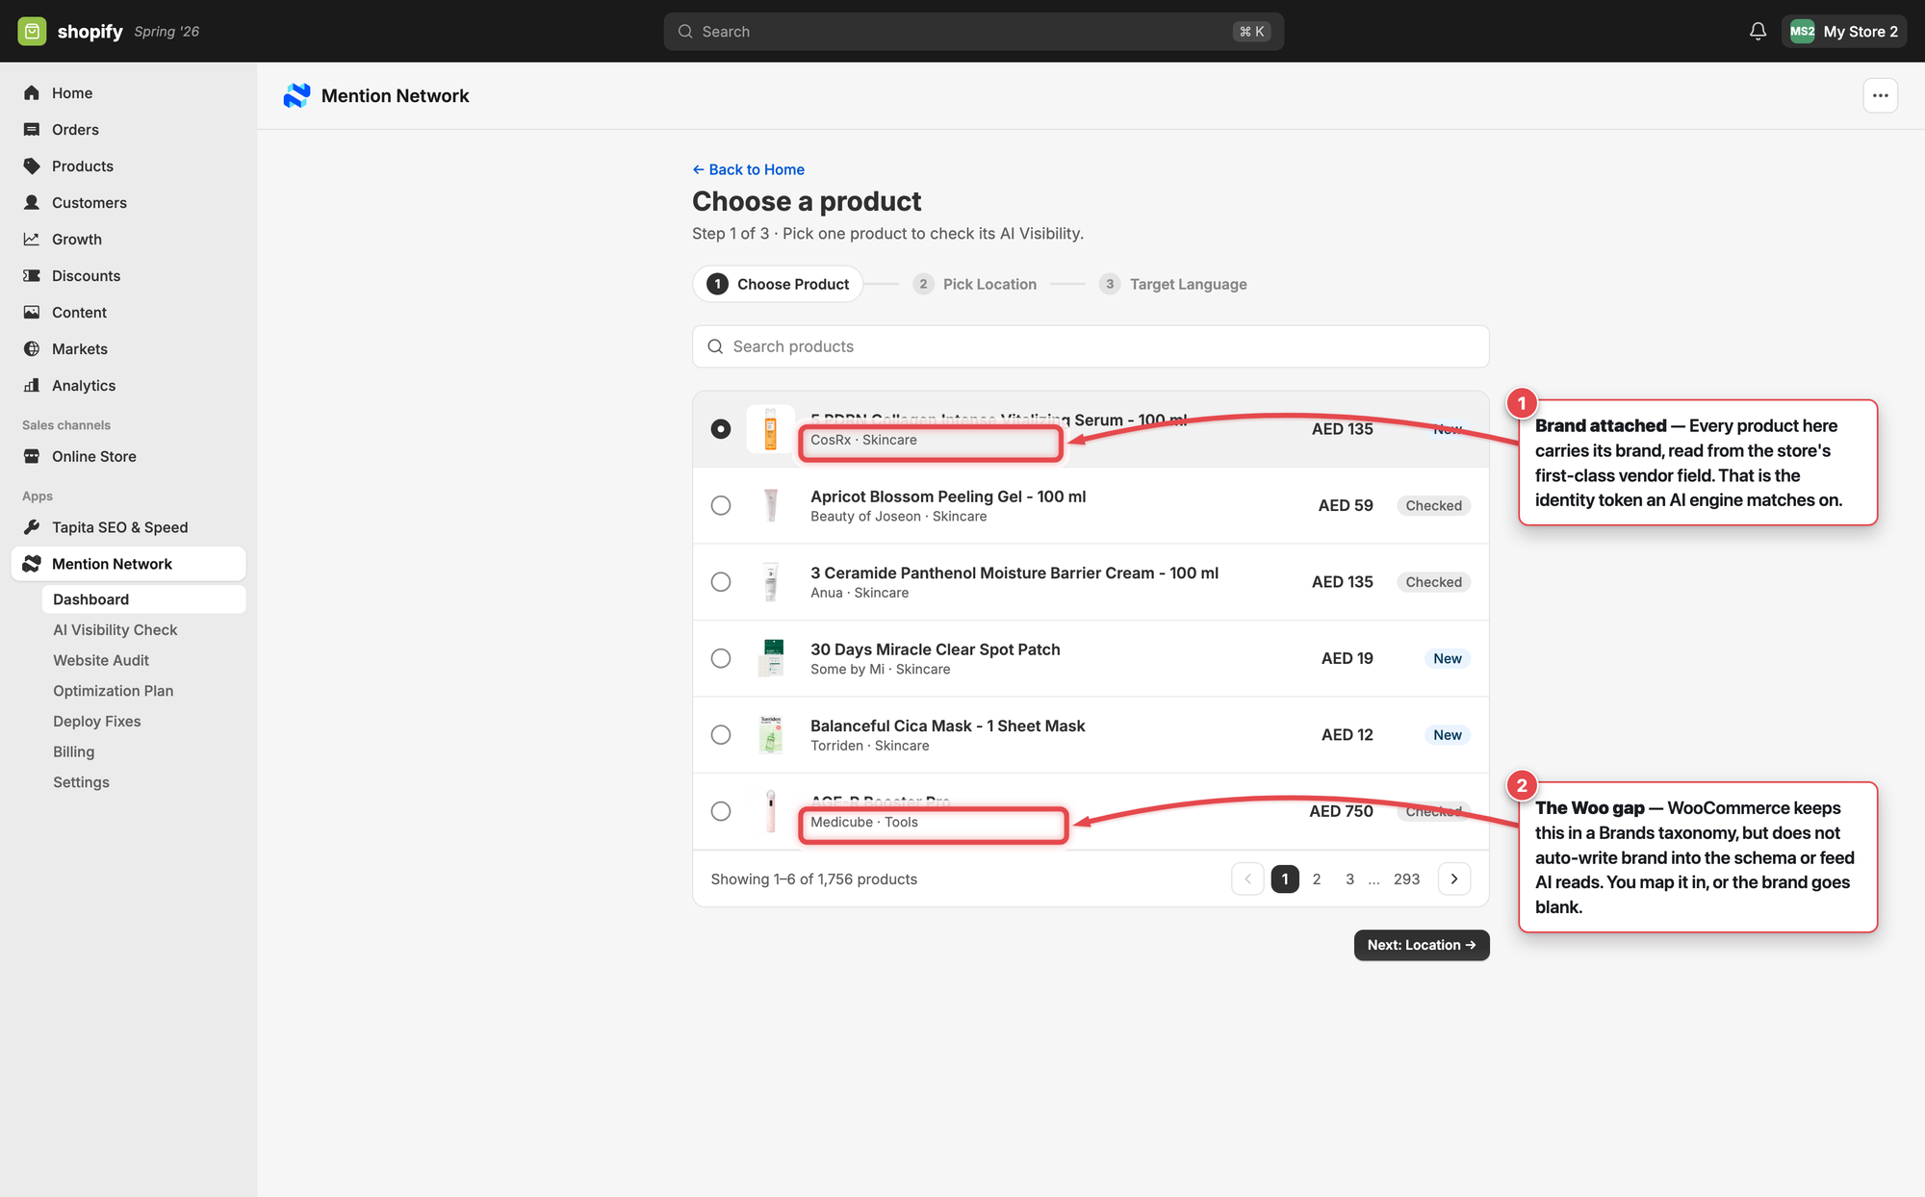This screenshot has height=1197, width=1925.
Task: Click the Content image icon
Action: click(x=32, y=312)
